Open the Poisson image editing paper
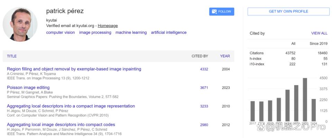 [28, 88]
